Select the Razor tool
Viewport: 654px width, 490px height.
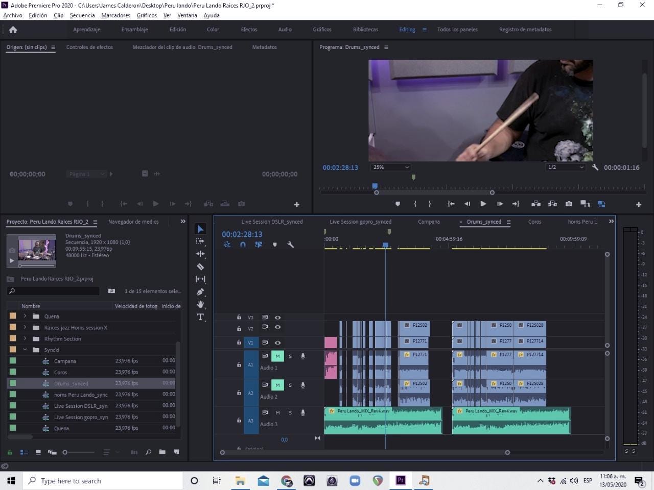click(200, 266)
